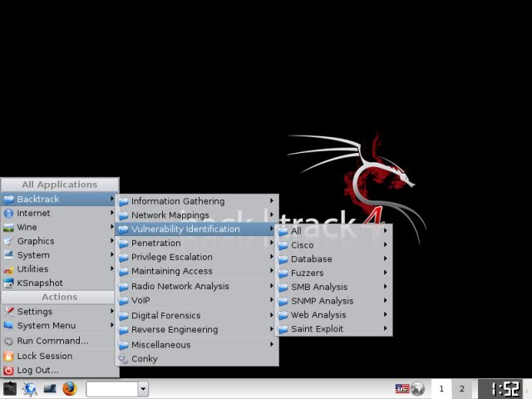Launch Konqueror from the taskbar
Image resolution: width=532 pixels, height=399 pixels.
coord(30,389)
